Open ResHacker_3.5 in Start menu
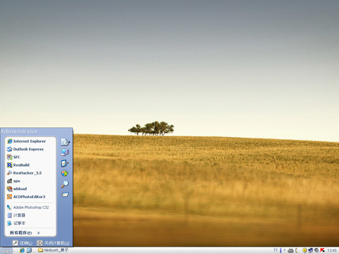 click(x=30, y=173)
